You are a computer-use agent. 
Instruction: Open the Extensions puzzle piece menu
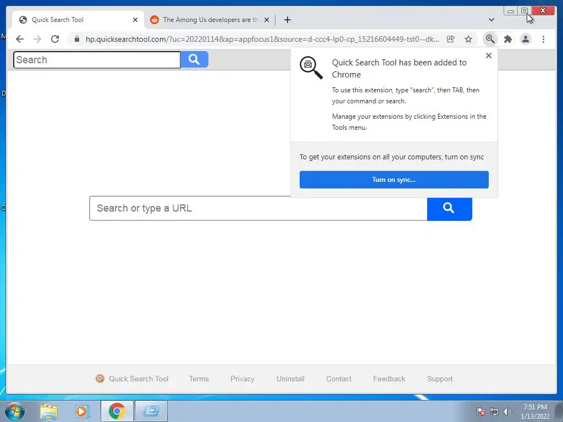pyautogui.click(x=507, y=39)
